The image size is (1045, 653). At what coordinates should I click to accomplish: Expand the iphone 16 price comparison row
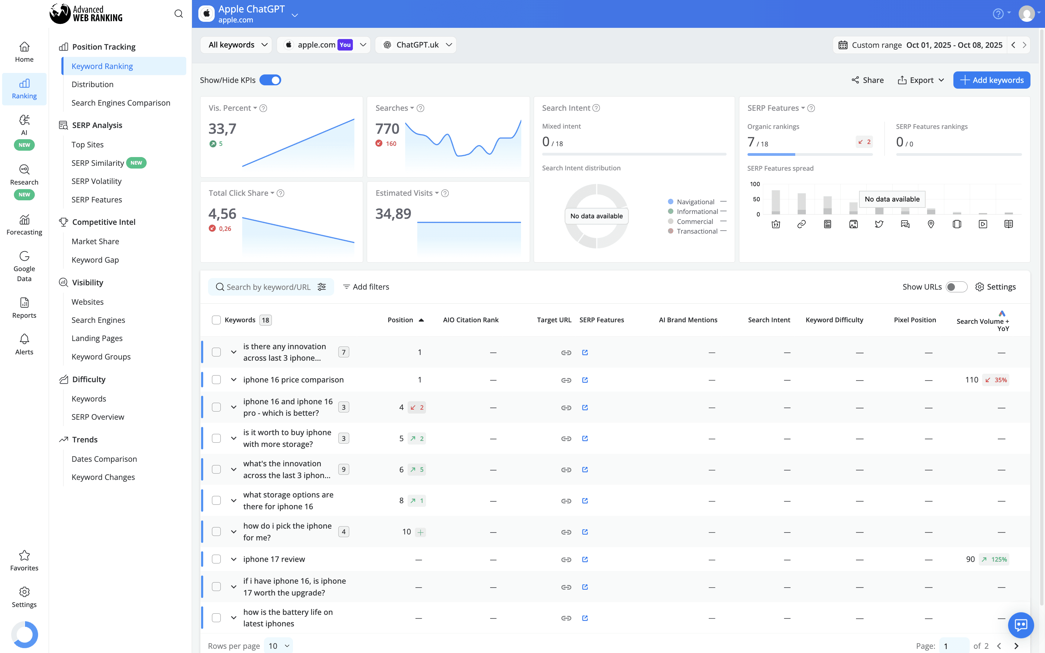[233, 380]
